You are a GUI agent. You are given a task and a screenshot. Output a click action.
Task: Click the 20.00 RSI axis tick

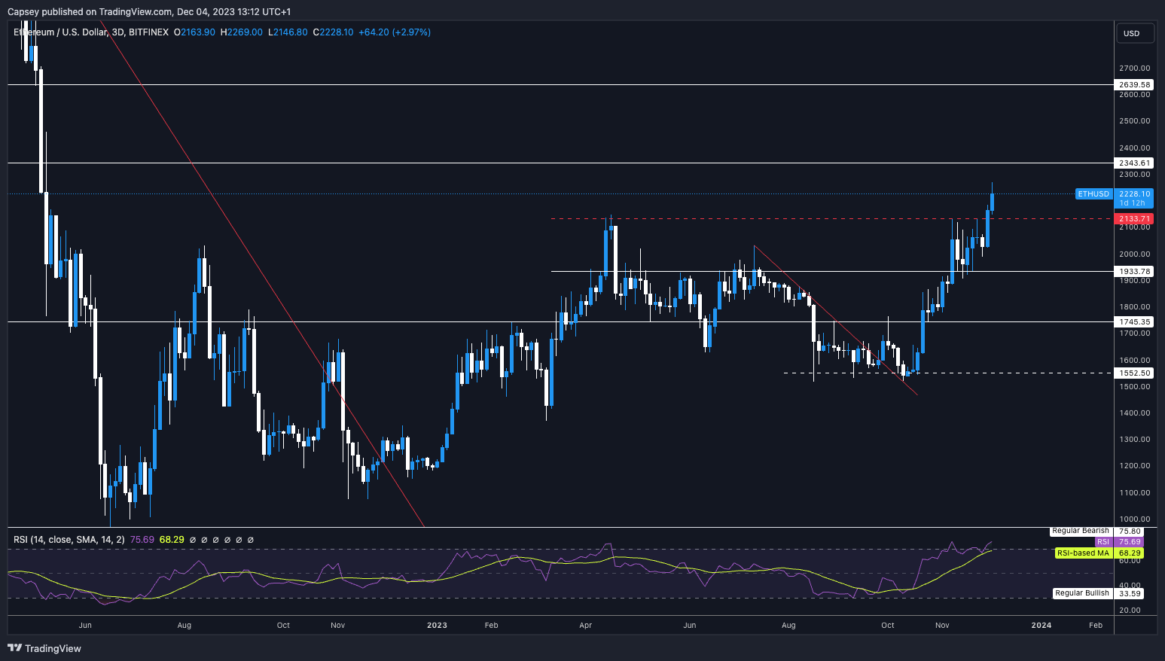1130,610
